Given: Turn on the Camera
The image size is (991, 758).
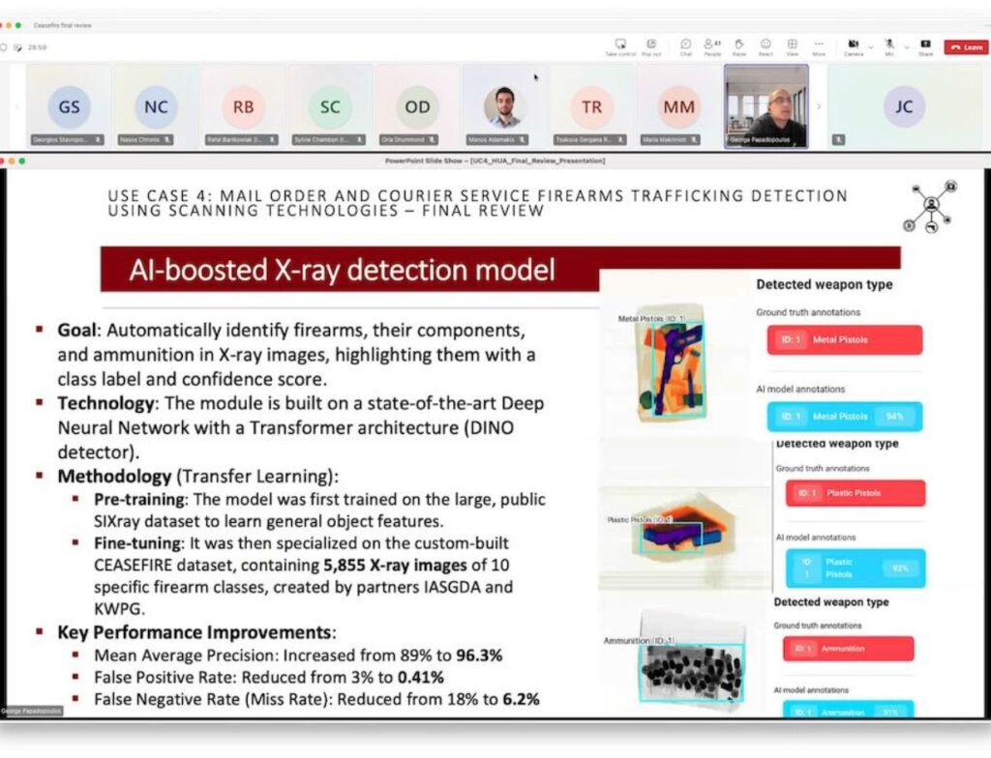Looking at the screenshot, I should (x=853, y=45).
